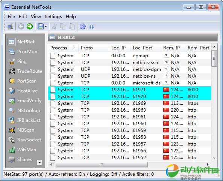Select the NBScan tool

coord(21,130)
